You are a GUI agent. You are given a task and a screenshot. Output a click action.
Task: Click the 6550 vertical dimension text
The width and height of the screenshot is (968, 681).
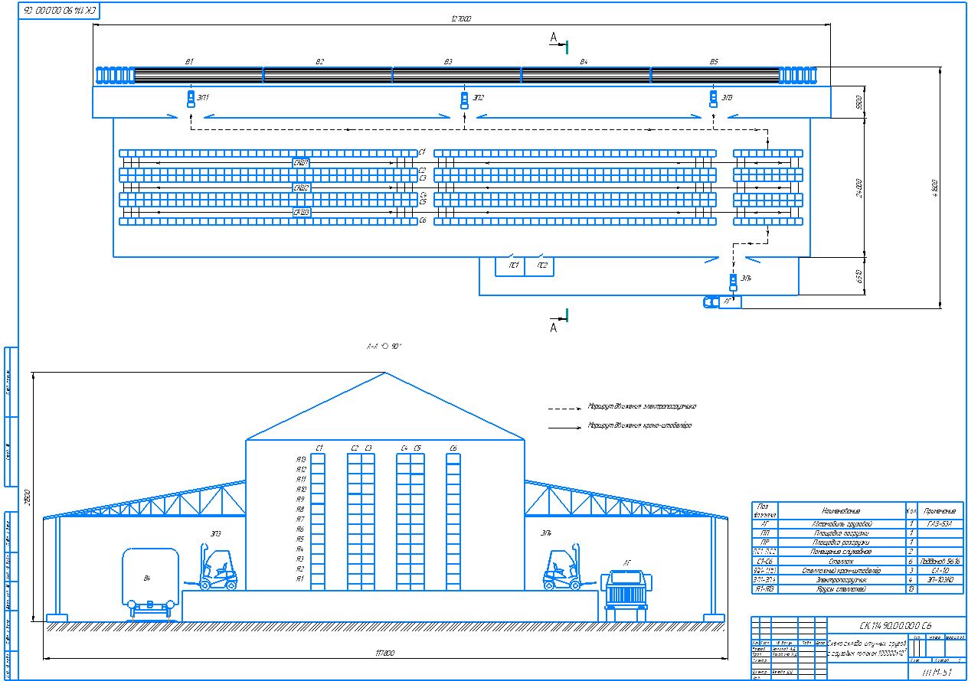(x=859, y=275)
